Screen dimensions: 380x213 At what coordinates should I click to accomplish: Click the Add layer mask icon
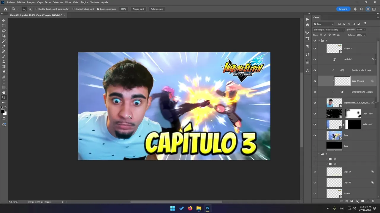pyautogui.click(x=352, y=201)
